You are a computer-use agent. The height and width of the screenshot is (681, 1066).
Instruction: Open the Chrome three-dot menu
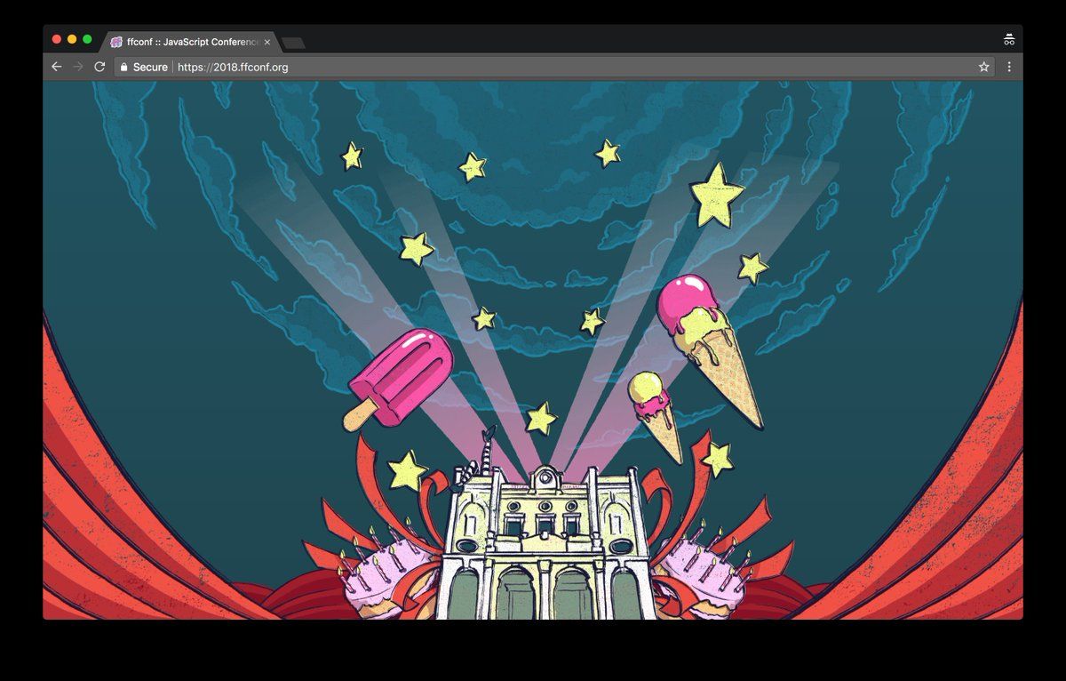coord(1009,67)
